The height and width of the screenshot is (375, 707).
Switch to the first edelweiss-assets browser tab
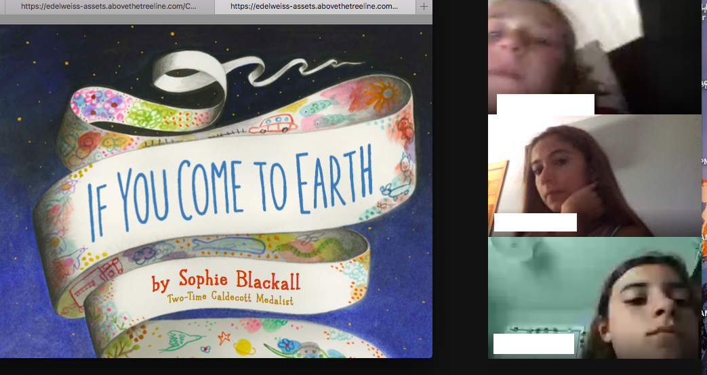tap(107, 7)
